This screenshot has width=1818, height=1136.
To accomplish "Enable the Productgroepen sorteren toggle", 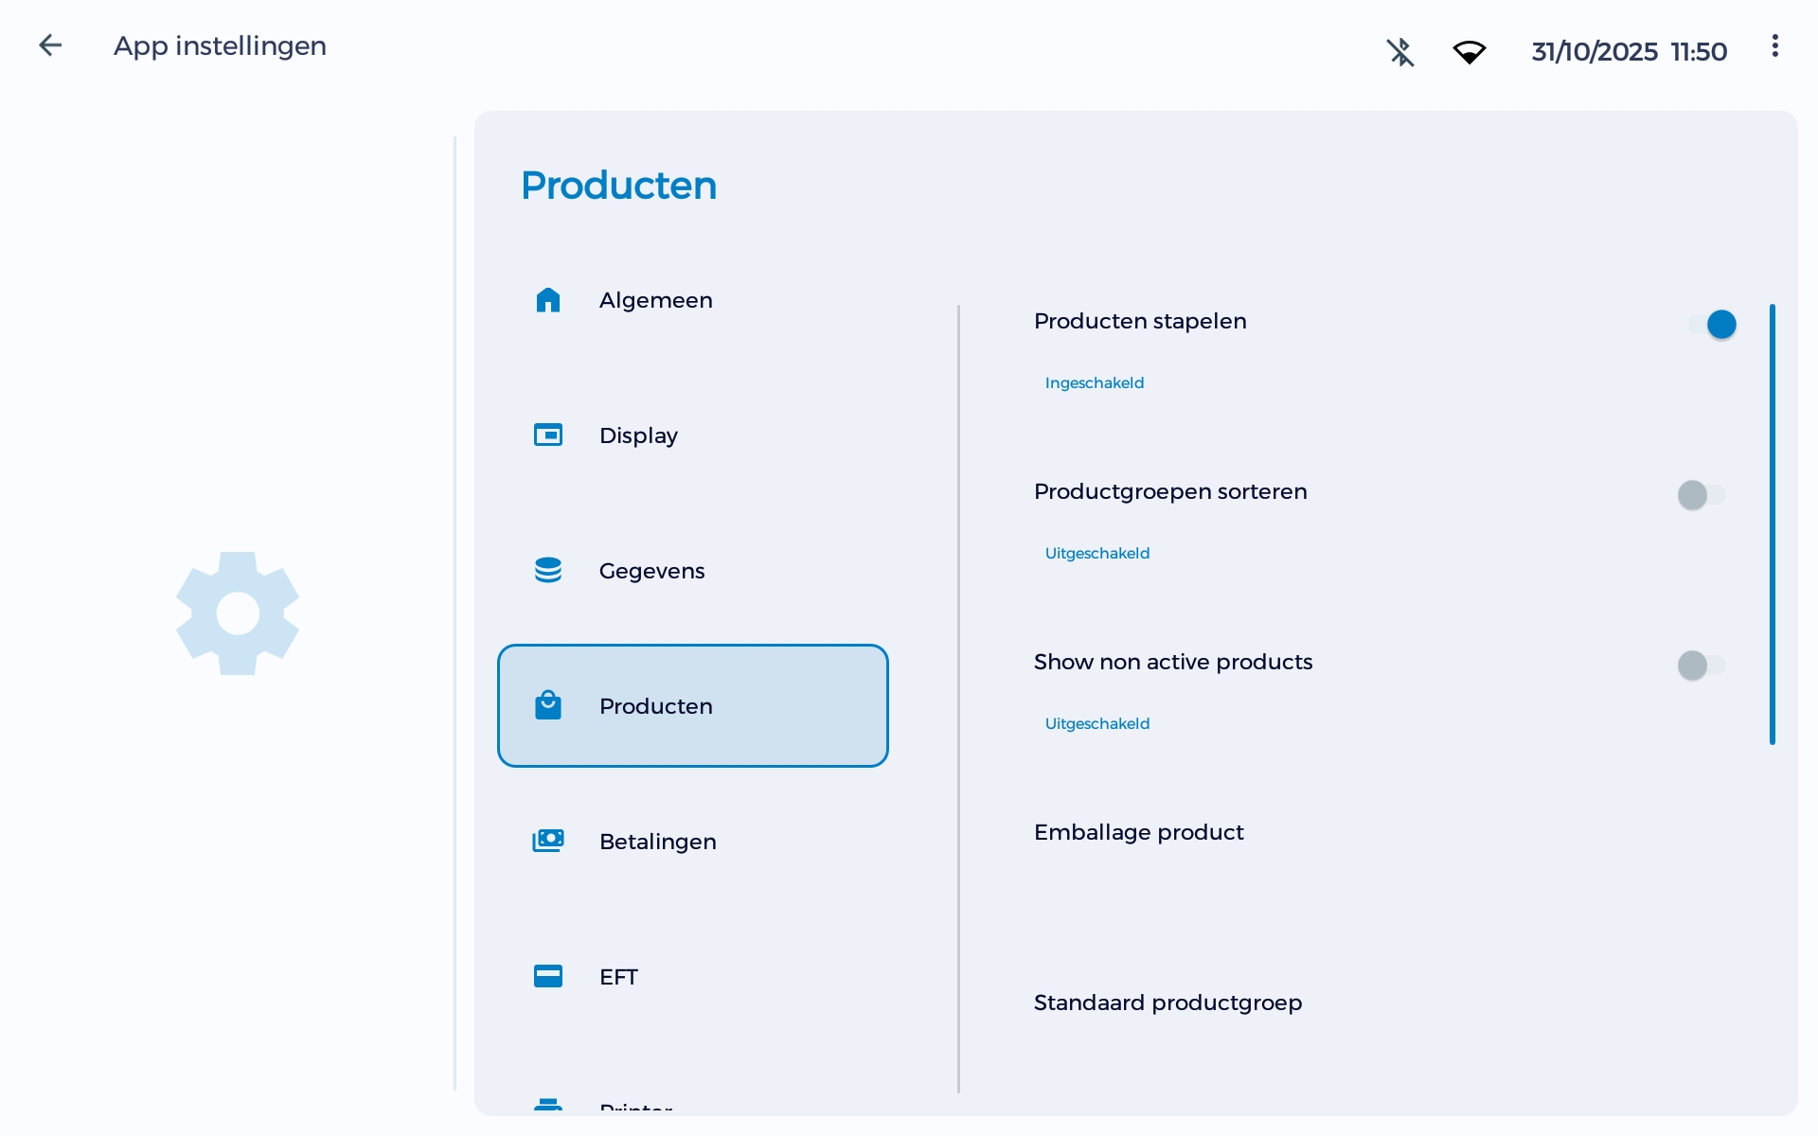I will (1700, 494).
